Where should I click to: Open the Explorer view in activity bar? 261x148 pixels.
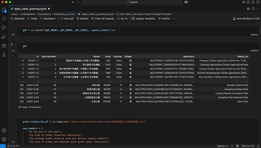coord(4,10)
